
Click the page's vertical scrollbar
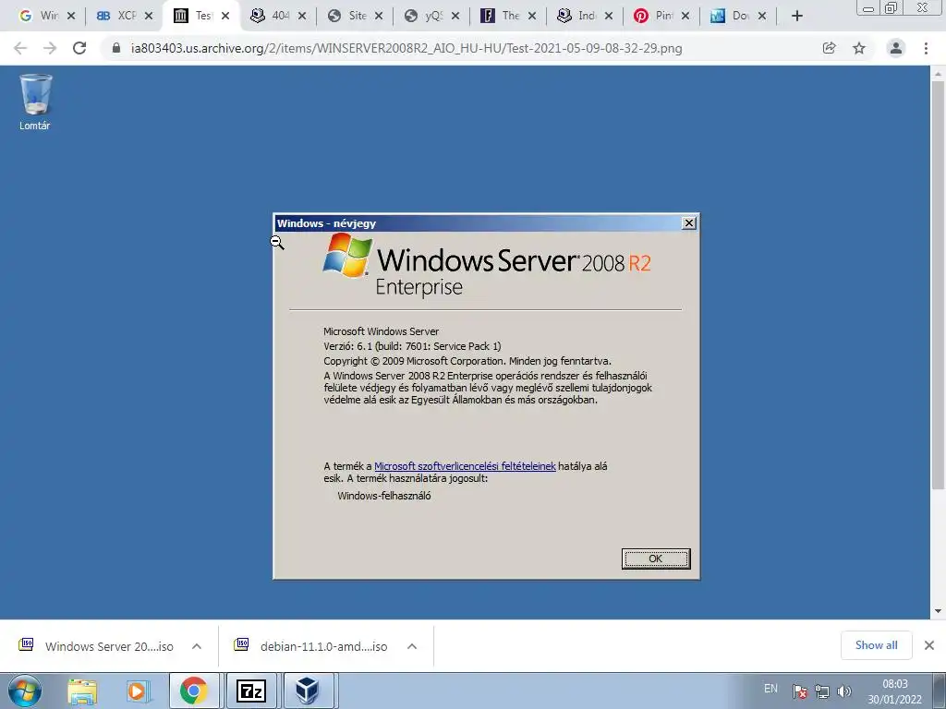pyautogui.click(x=938, y=284)
